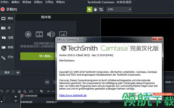The image size is (174, 108).
Task: Open the 23% canvas zoom dropdown
Action: (x=119, y=10)
